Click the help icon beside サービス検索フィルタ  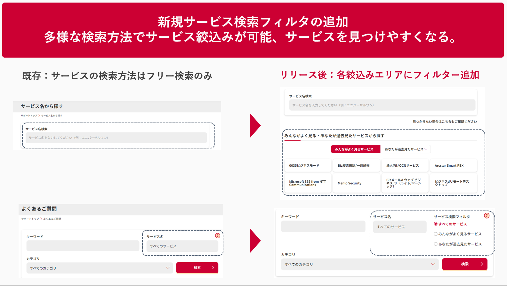pyautogui.click(x=487, y=216)
